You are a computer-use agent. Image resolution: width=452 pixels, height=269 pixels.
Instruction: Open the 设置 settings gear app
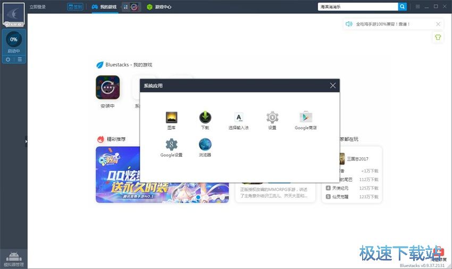tap(272, 120)
